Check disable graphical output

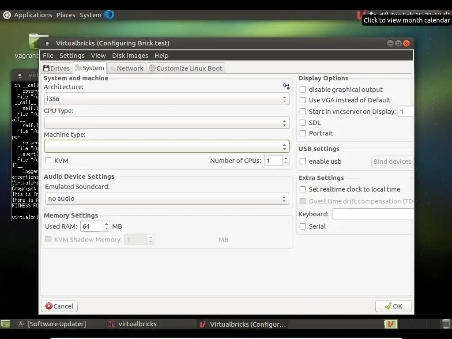pos(303,90)
